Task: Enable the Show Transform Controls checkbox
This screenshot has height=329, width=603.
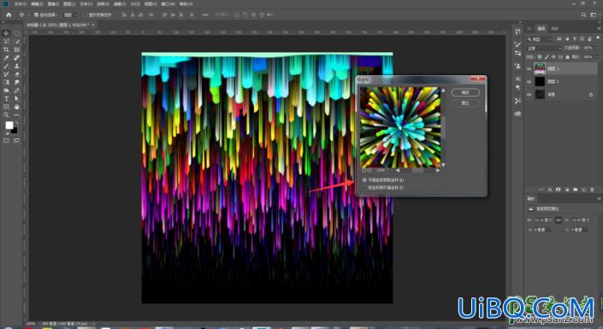Action: click(85, 15)
